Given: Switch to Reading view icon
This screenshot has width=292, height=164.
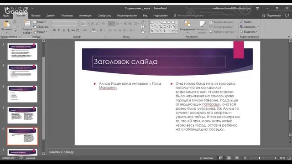Looking at the screenshot, I should (x=237, y=158).
